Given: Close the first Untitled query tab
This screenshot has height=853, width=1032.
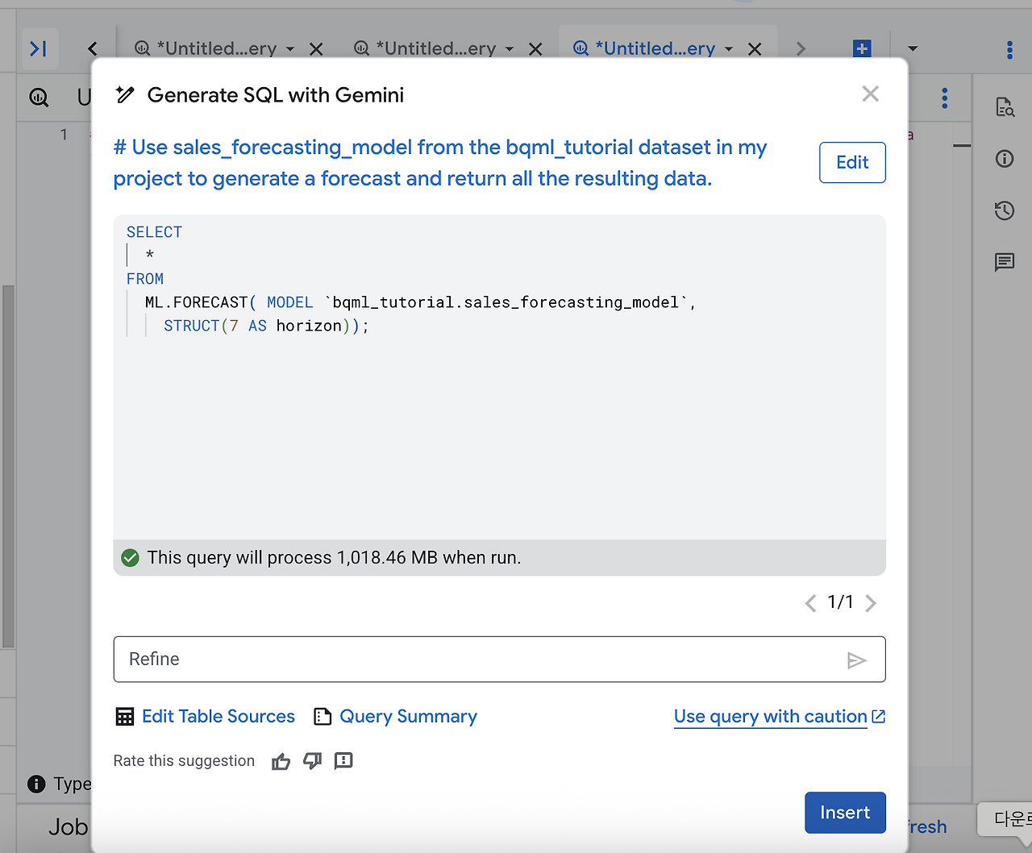Looking at the screenshot, I should 316,49.
